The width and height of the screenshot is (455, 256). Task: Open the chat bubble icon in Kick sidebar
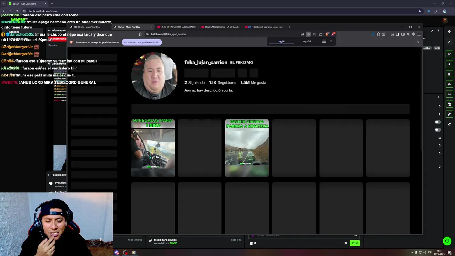[449, 84]
